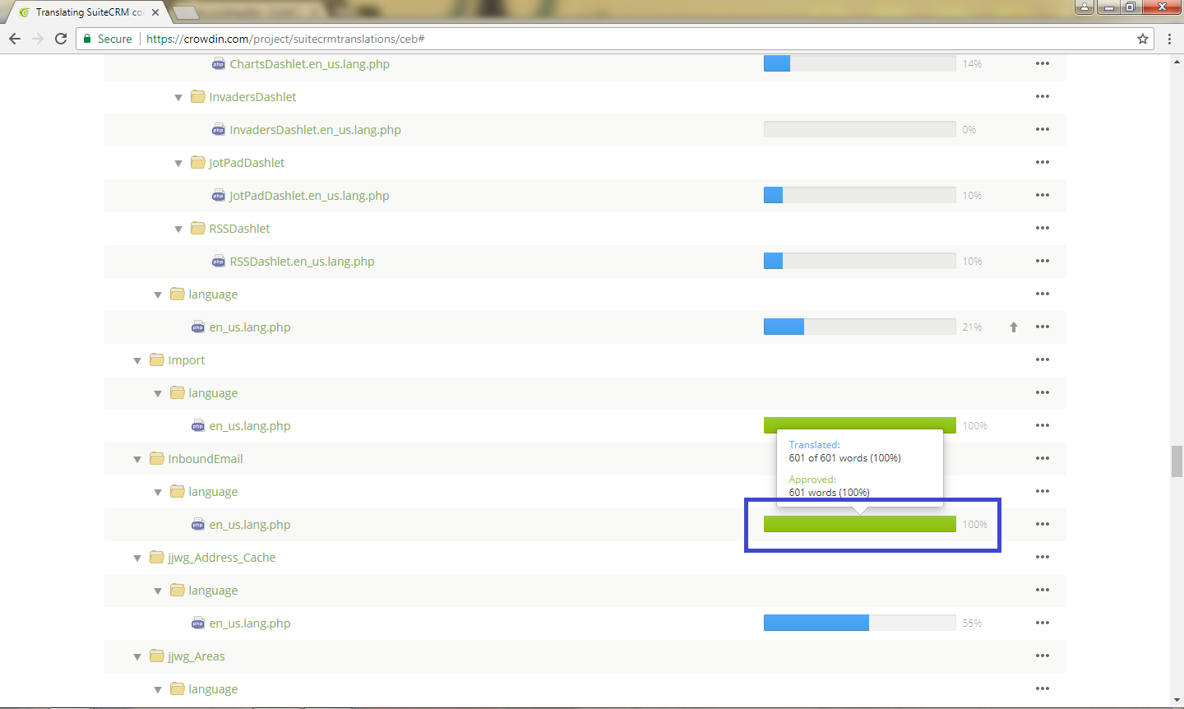1184x709 pixels.
Task: Open the en_us.lang.php file at 21% progress
Action: tap(250, 327)
